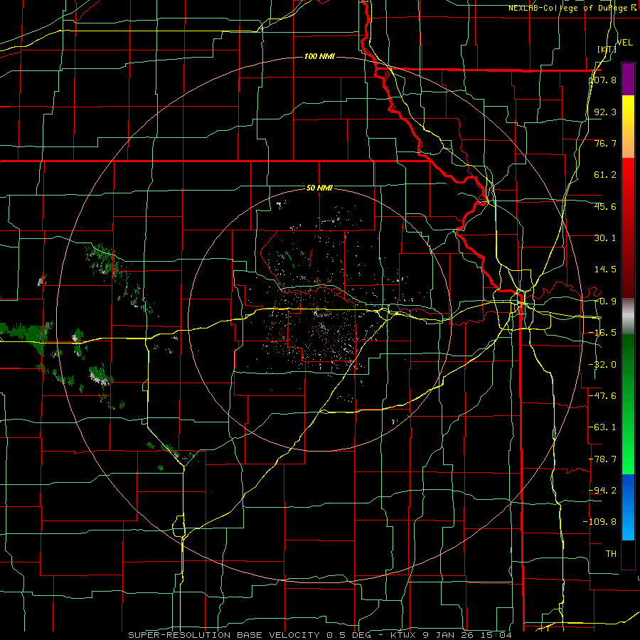Viewport: 640px width, 640px height.
Task: Click the 61.2 legend value
Action: tap(605, 175)
